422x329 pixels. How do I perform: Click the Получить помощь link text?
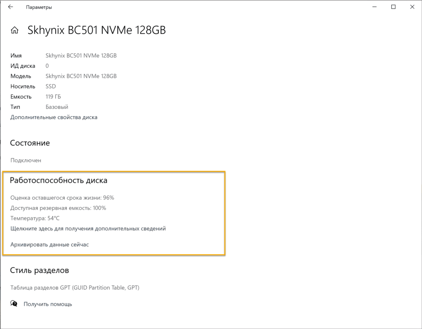click(x=48, y=304)
